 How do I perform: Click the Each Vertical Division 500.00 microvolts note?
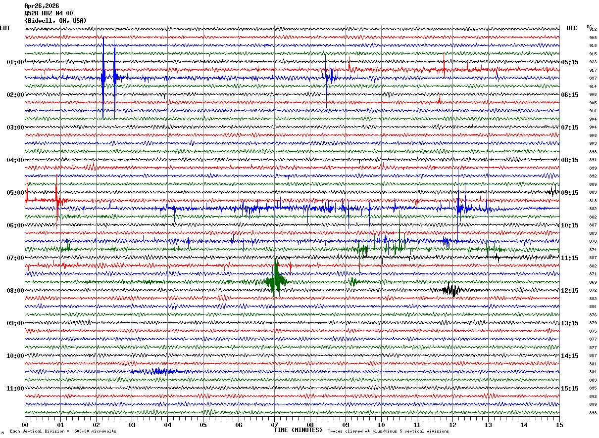[63, 432]
